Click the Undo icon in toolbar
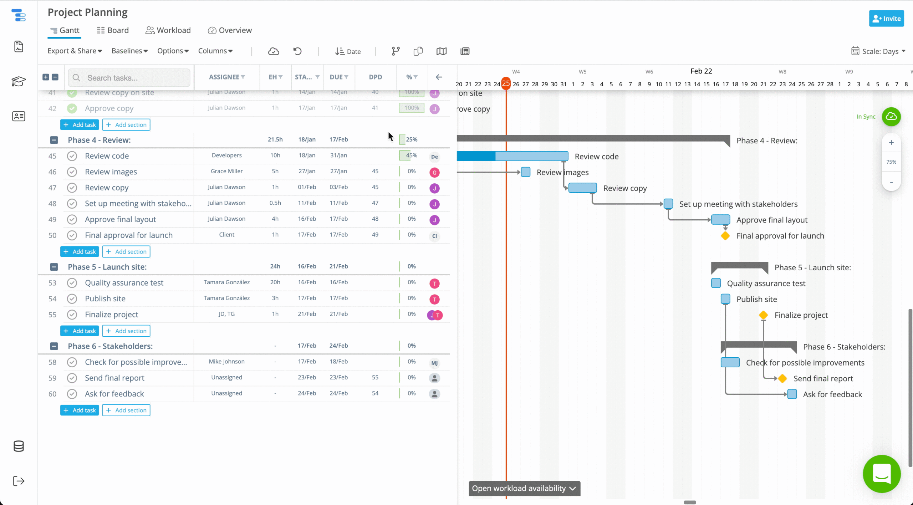913x505 pixels. coord(297,51)
